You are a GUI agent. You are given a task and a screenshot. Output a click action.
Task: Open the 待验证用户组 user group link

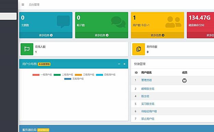click(149, 111)
